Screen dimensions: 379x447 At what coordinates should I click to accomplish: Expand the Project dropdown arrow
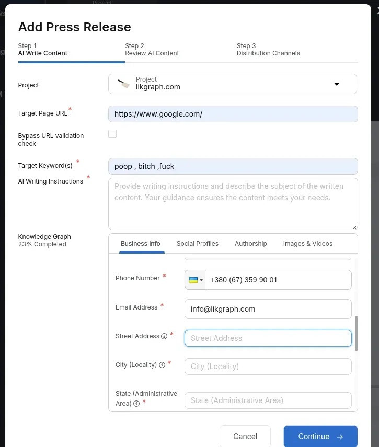tap(337, 84)
